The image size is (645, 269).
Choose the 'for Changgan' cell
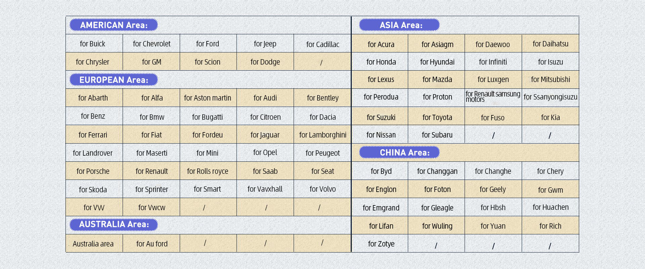click(436, 171)
